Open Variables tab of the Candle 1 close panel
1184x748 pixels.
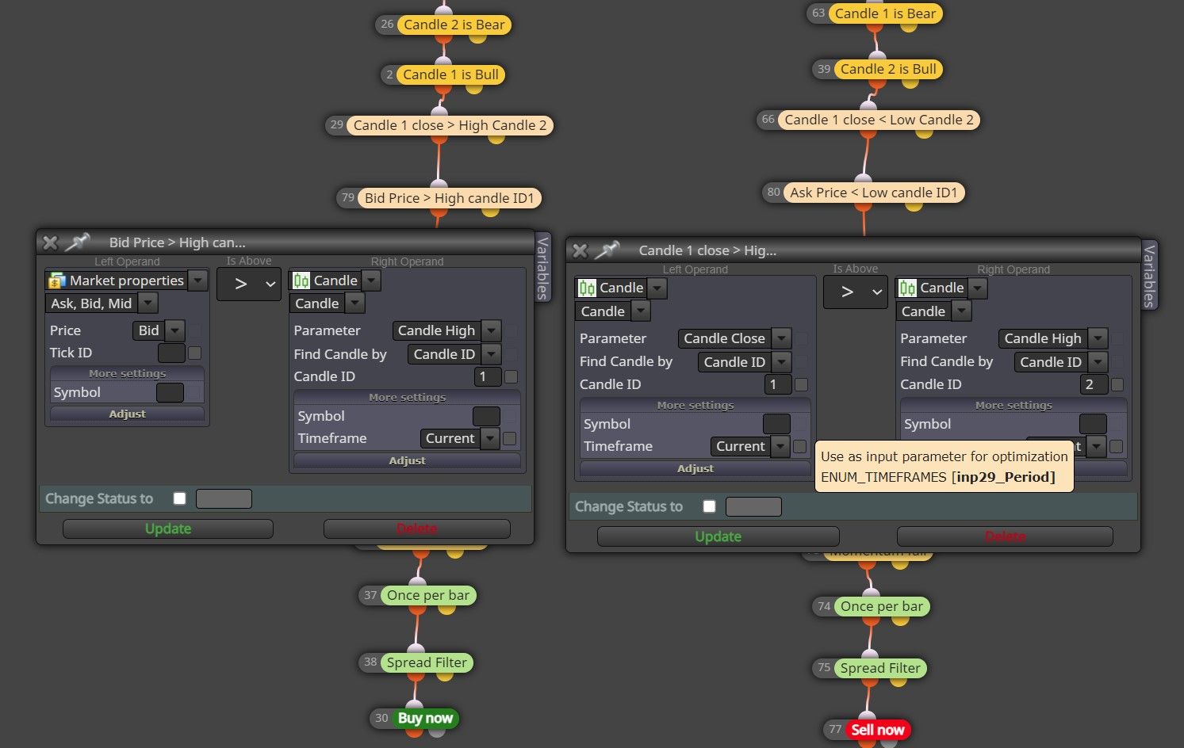pos(1149,276)
